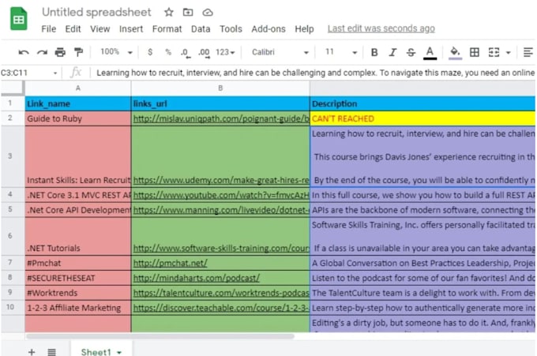Open the talentculture.com worktrends link
This screenshot has width=537, height=356.
click(x=221, y=293)
